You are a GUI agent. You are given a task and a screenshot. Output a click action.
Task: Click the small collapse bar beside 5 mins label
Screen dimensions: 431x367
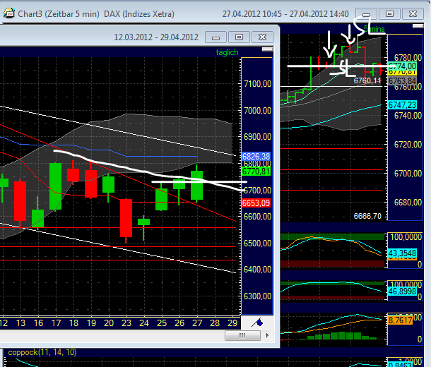coord(418,26)
